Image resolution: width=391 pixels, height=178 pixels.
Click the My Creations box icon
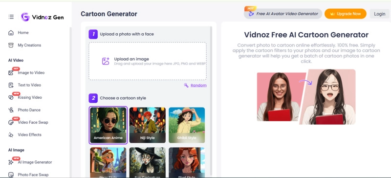point(11,45)
